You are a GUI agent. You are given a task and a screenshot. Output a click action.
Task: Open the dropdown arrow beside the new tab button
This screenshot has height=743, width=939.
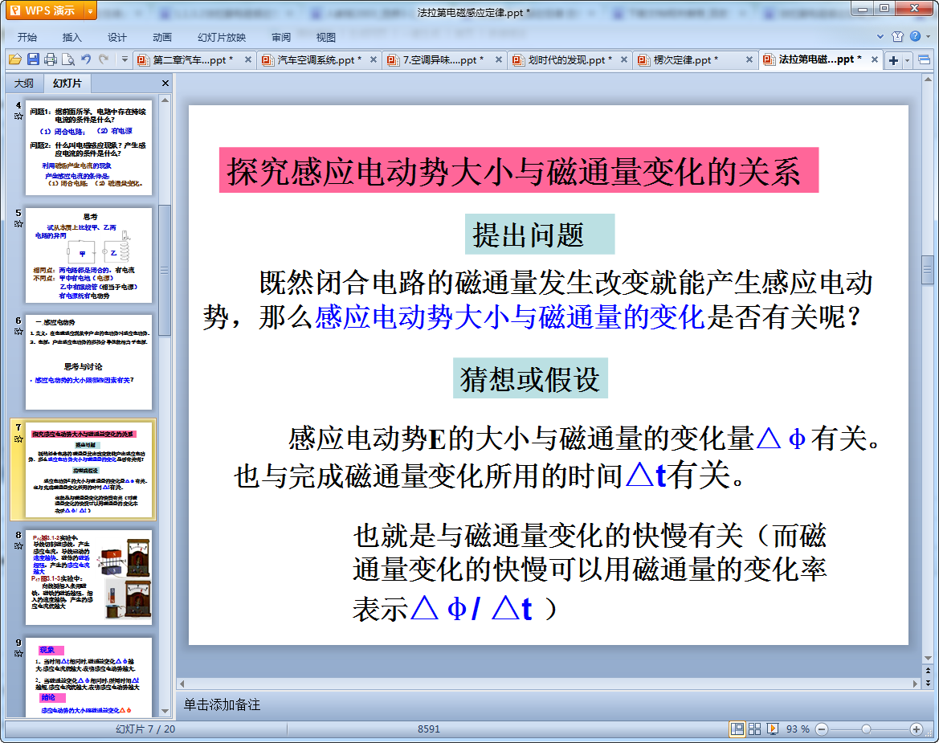coord(907,60)
